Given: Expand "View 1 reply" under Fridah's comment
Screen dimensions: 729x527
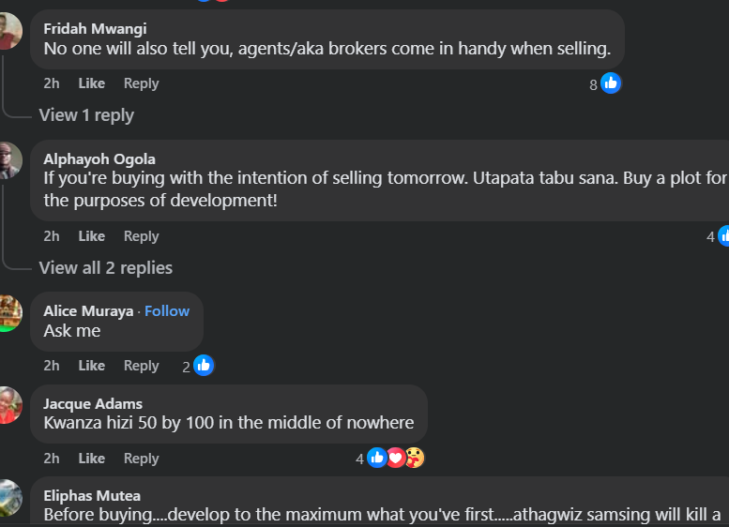Looking at the screenshot, I should [86, 115].
